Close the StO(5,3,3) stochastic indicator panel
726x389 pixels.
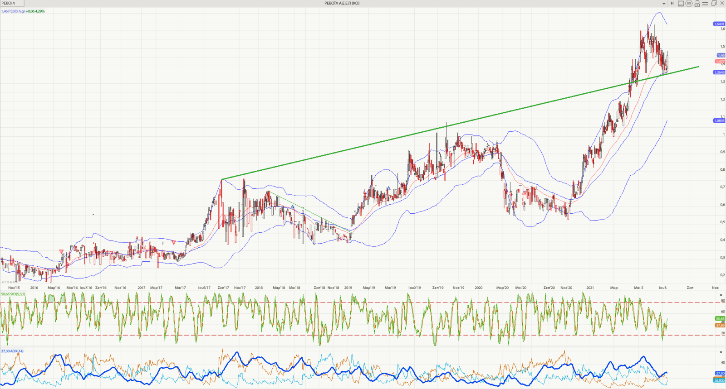(721, 295)
